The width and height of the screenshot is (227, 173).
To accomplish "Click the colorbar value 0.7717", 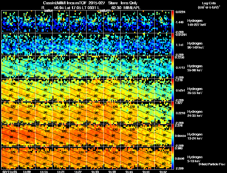I will [x=180, y=68].
